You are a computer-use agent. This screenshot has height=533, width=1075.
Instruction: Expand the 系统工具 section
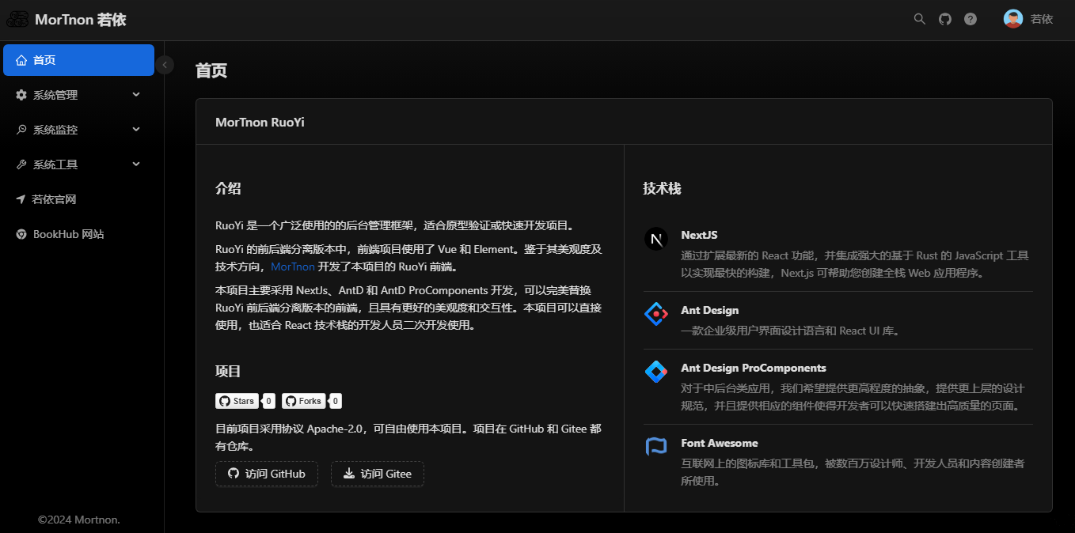(x=78, y=164)
